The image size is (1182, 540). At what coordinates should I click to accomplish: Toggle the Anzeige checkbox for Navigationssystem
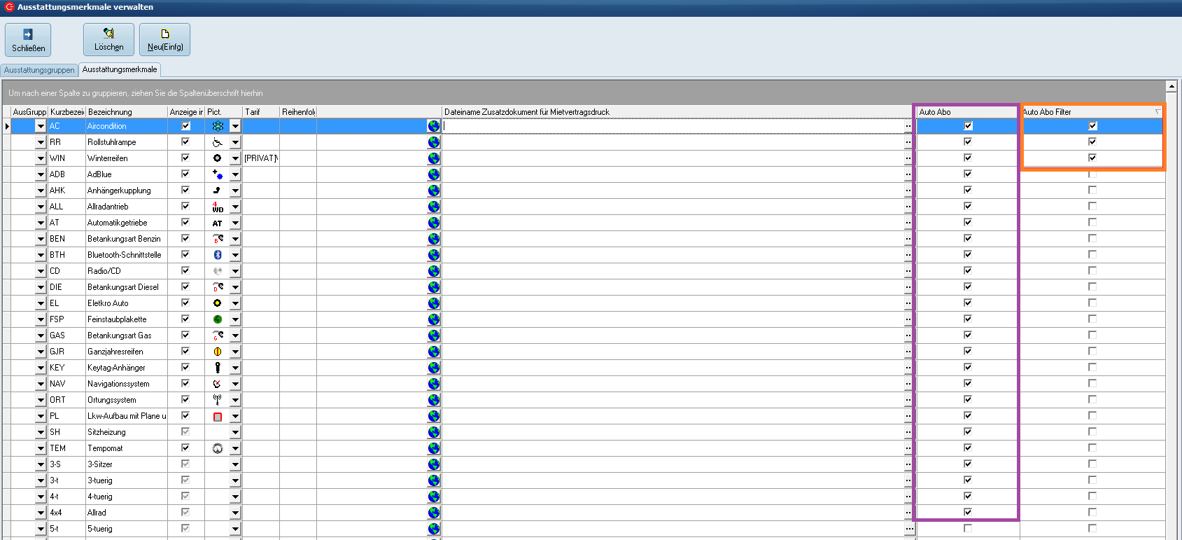[x=185, y=383]
